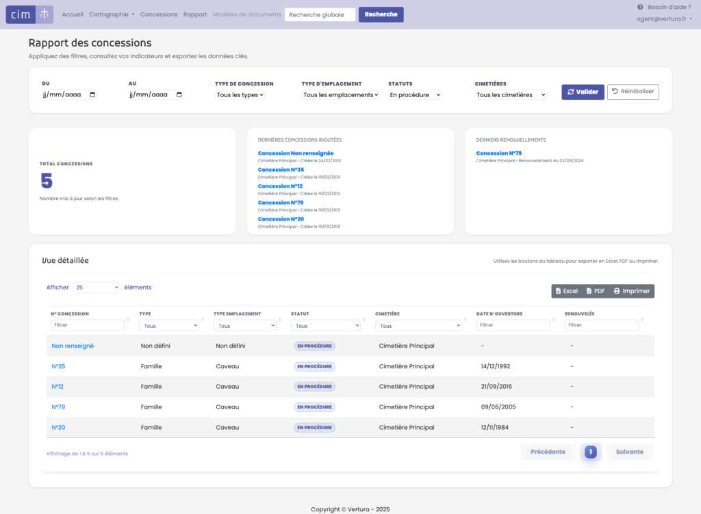The height and width of the screenshot is (514, 701).
Task: Go to the Concessions menu item
Action: pos(159,14)
